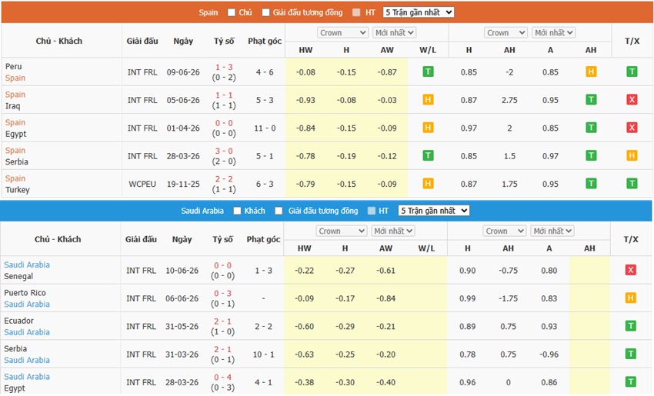This screenshot has height=396, width=654.
Task: Open Saudi Arabia's 5 Trận gần nhất dropdown
Action: click(x=434, y=211)
